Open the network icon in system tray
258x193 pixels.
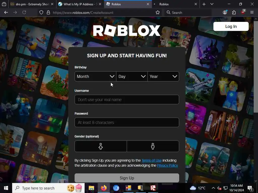tap(225, 188)
